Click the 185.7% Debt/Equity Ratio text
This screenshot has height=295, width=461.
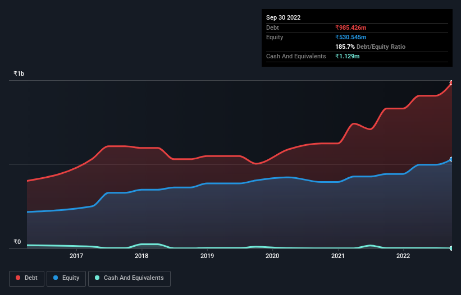tap(370, 47)
